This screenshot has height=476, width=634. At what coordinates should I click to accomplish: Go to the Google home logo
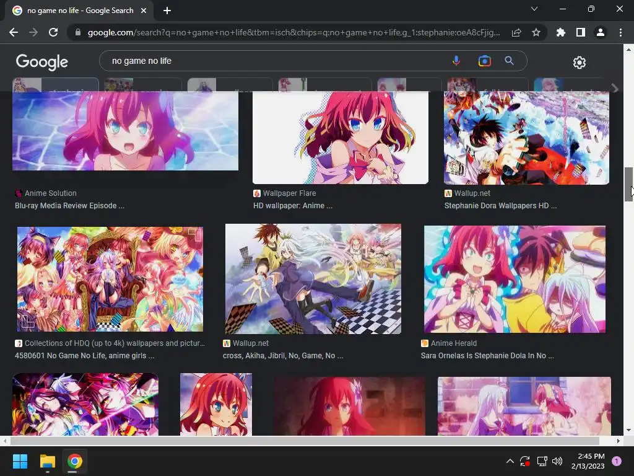point(42,62)
